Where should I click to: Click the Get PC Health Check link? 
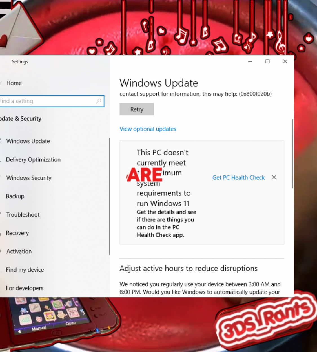tap(238, 177)
